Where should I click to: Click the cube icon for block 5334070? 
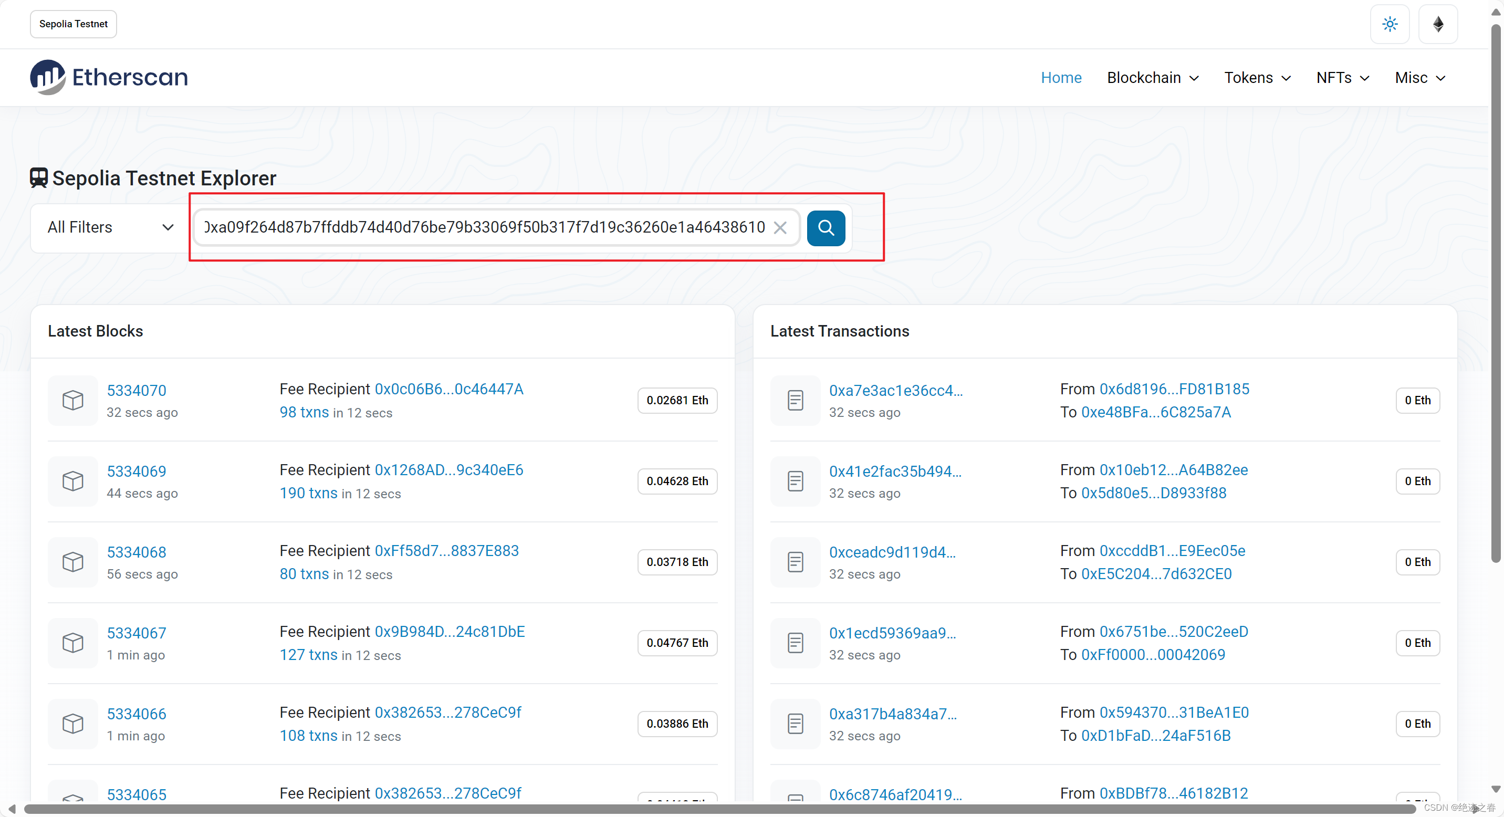coord(73,400)
